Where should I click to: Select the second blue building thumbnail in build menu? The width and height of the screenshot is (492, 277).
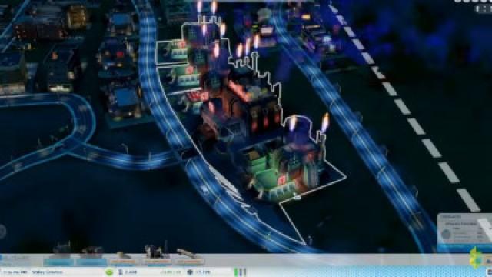91,256
